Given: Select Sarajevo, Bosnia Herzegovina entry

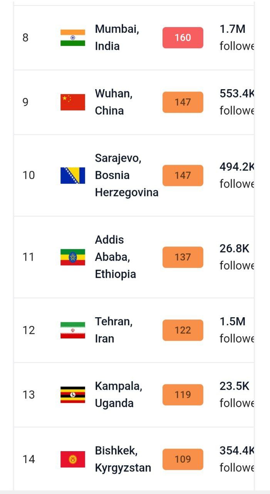Looking at the screenshot, I should (x=126, y=175).
